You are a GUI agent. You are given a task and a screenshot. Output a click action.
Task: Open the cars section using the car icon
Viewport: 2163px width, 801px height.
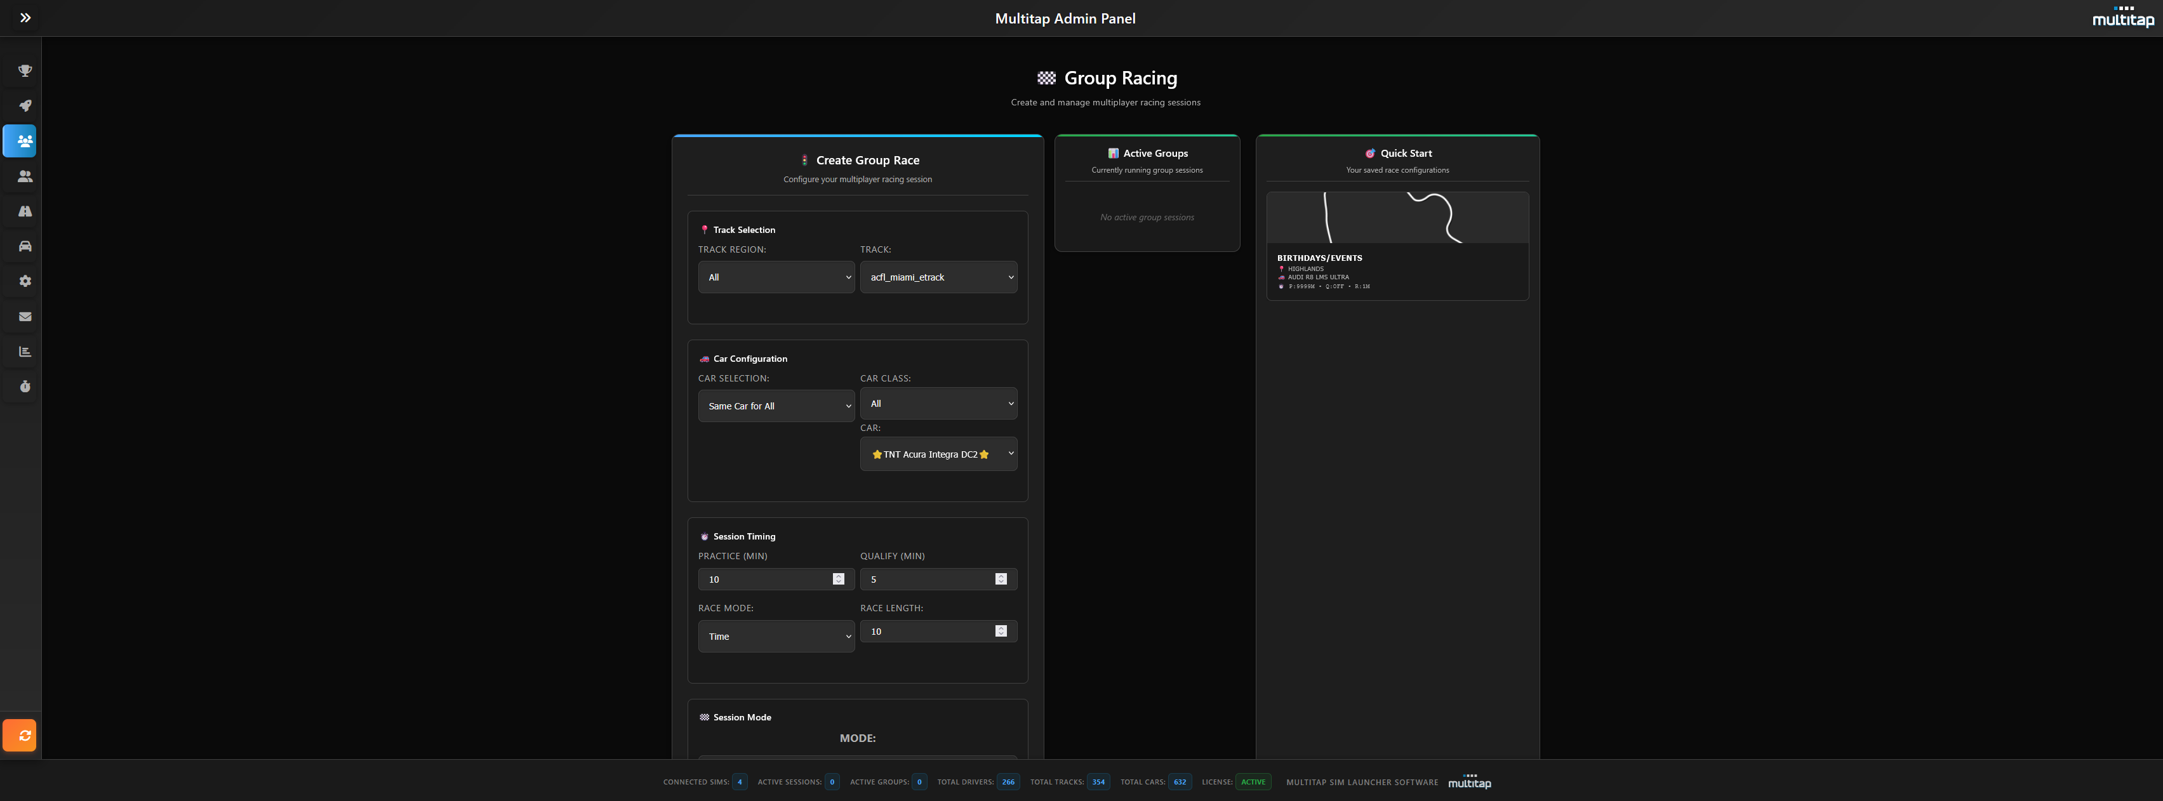23,246
